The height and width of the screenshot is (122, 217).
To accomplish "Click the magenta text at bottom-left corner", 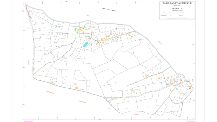I will pyautogui.click(x=28, y=121).
